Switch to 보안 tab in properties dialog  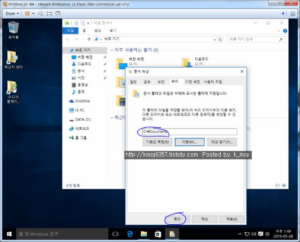coord(161,82)
